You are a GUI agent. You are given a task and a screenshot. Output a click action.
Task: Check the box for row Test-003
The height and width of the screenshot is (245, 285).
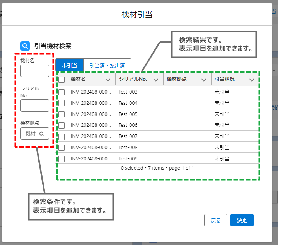coord(61,92)
